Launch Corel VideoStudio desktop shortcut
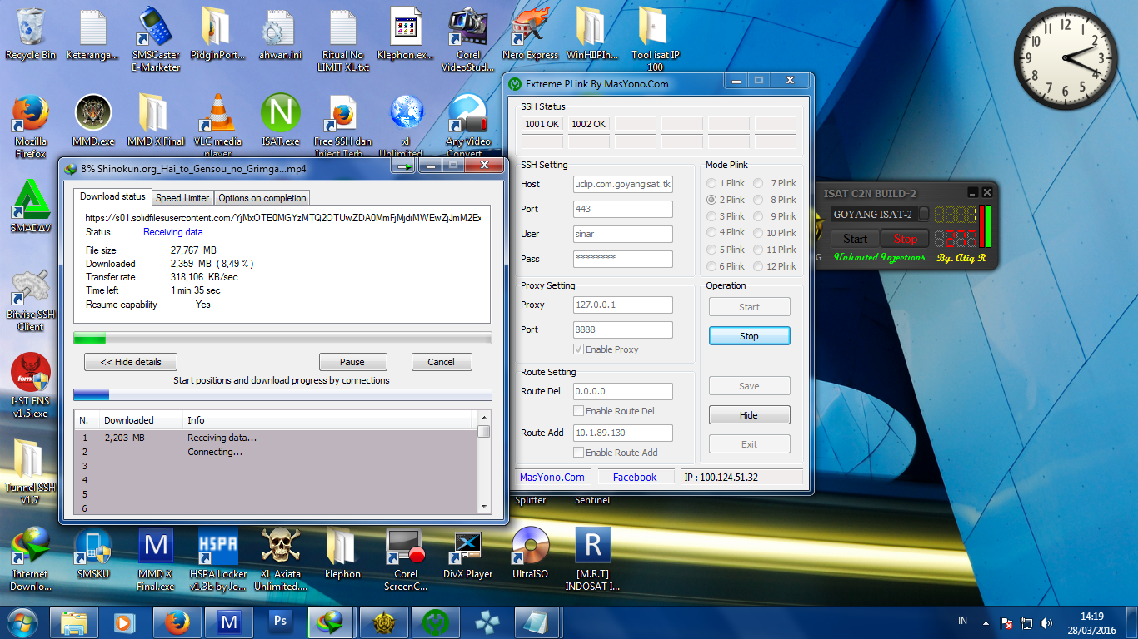The image size is (1138, 639). 469,39
